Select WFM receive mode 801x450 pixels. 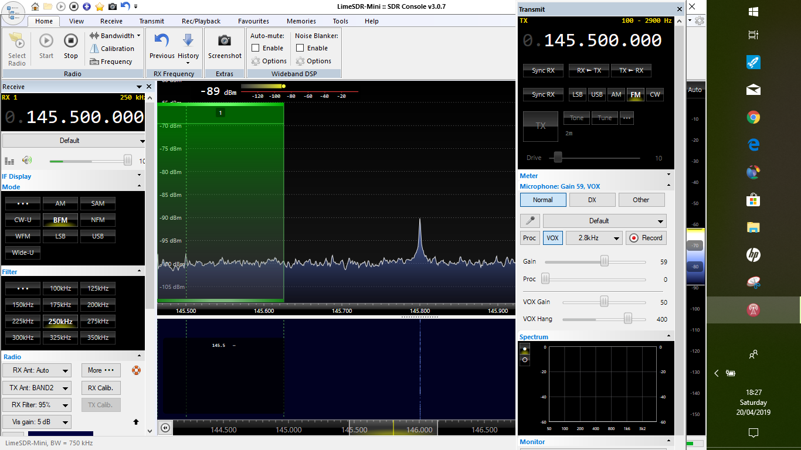[x=23, y=236]
